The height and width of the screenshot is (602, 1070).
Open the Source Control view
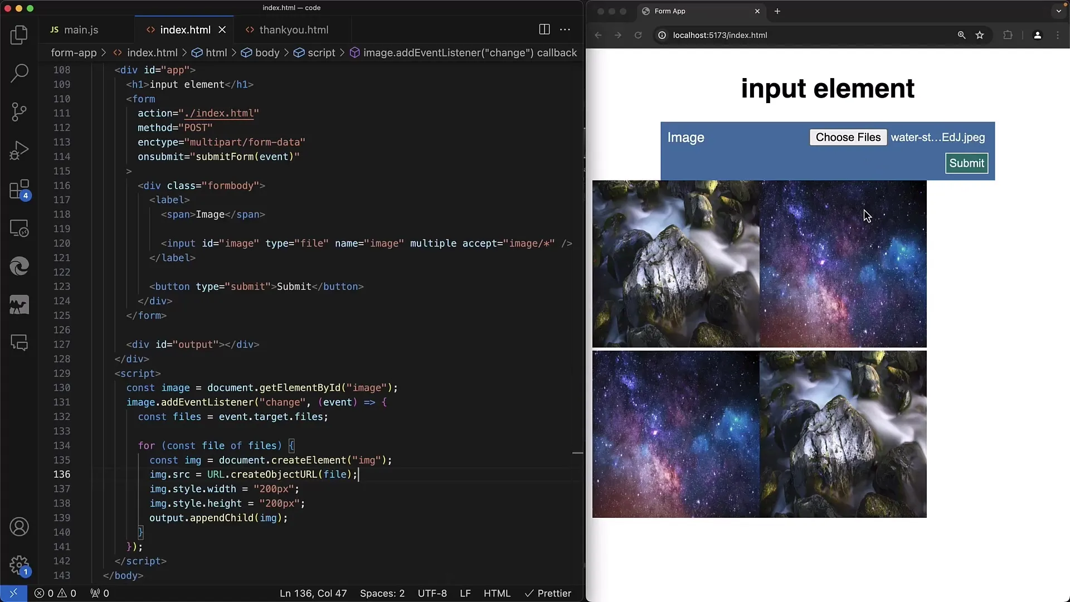(x=19, y=111)
